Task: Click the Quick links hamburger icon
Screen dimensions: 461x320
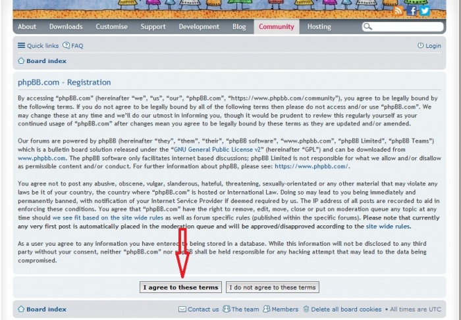Action: [x=21, y=45]
